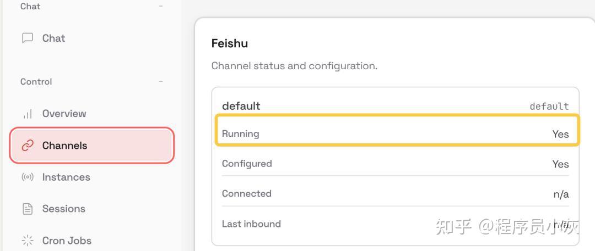Image resolution: width=595 pixels, height=251 pixels.
Task: Click the Channels link icon
Action: pyautogui.click(x=27, y=146)
